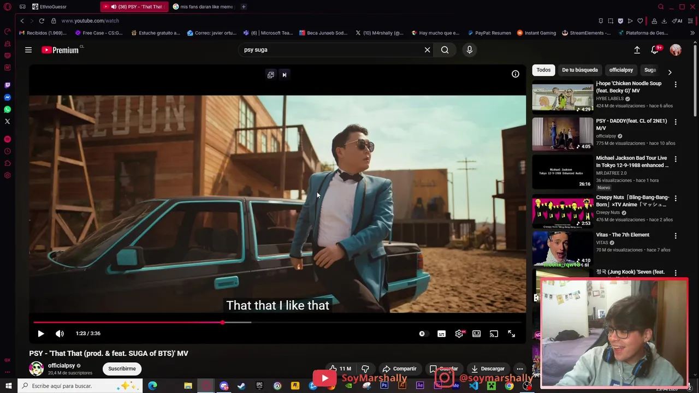Select the 'officialpsy' filter chip

[x=621, y=70]
